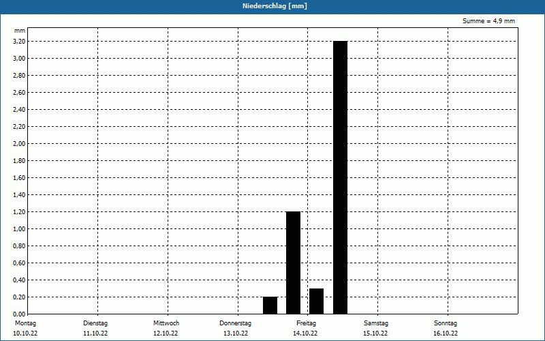Image resolution: width=545 pixels, height=341 pixels.
Task: Click the date 11.10.22
Action: (x=95, y=333)
